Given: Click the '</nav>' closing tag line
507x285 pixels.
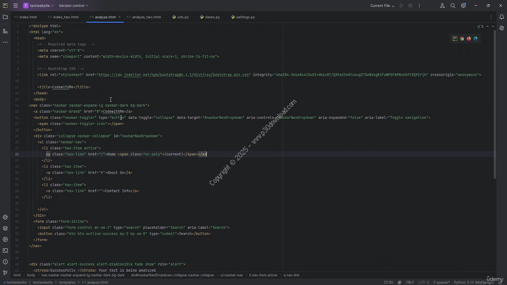Looking at the screenshot, I should (35, 246).
